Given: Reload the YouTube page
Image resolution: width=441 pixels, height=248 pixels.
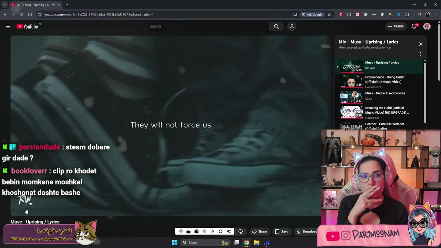Looking at the screenshot, I should (x=21, y=14).
